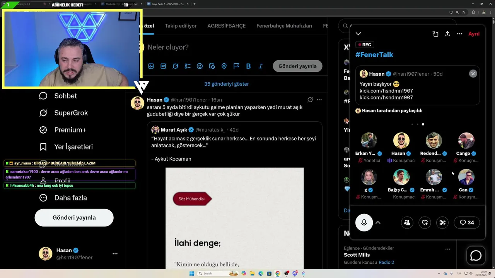This screenshot has width=495, height=278.
Task: Open Emrah speaker avatar in space
Action: pyautogui.click(x=434, y=177)
